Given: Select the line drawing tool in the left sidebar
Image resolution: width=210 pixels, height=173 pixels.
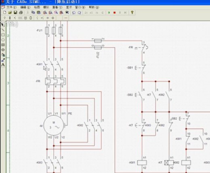Looking at the screenshot, I should pos(3,30).
